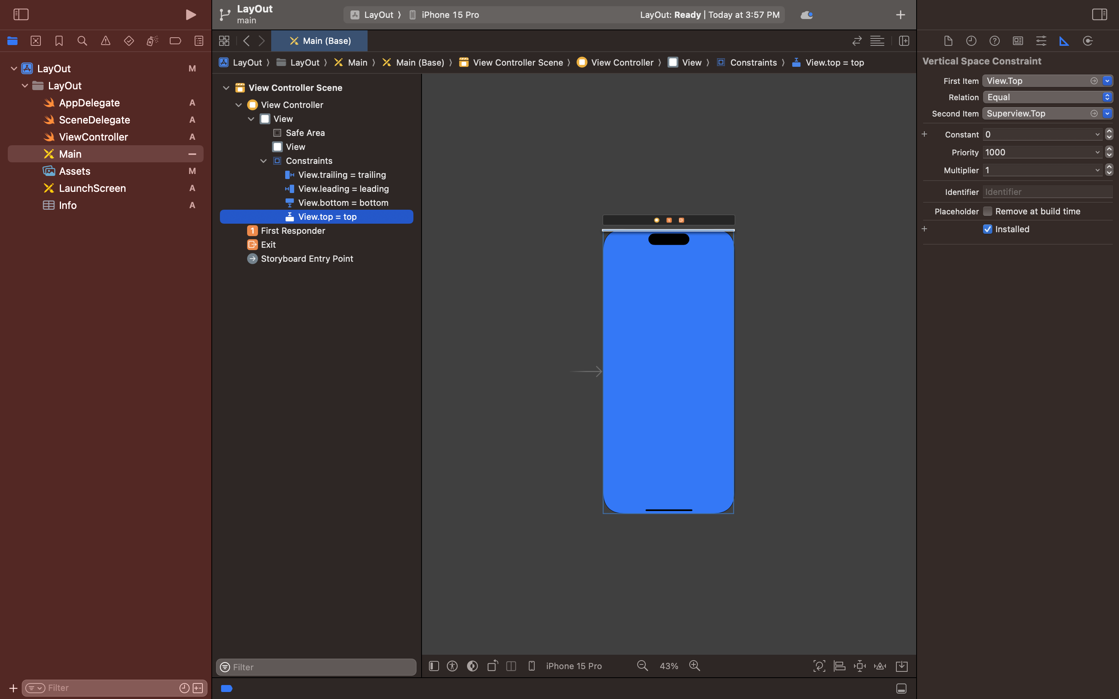This screenshot has height=699, width=1119.
Task: Open the Size inspector ruler icon
Action: 1064,41
